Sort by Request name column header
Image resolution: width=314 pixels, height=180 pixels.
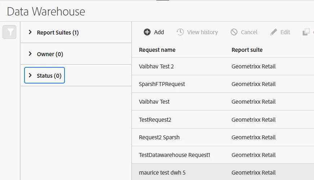[157, 50]
